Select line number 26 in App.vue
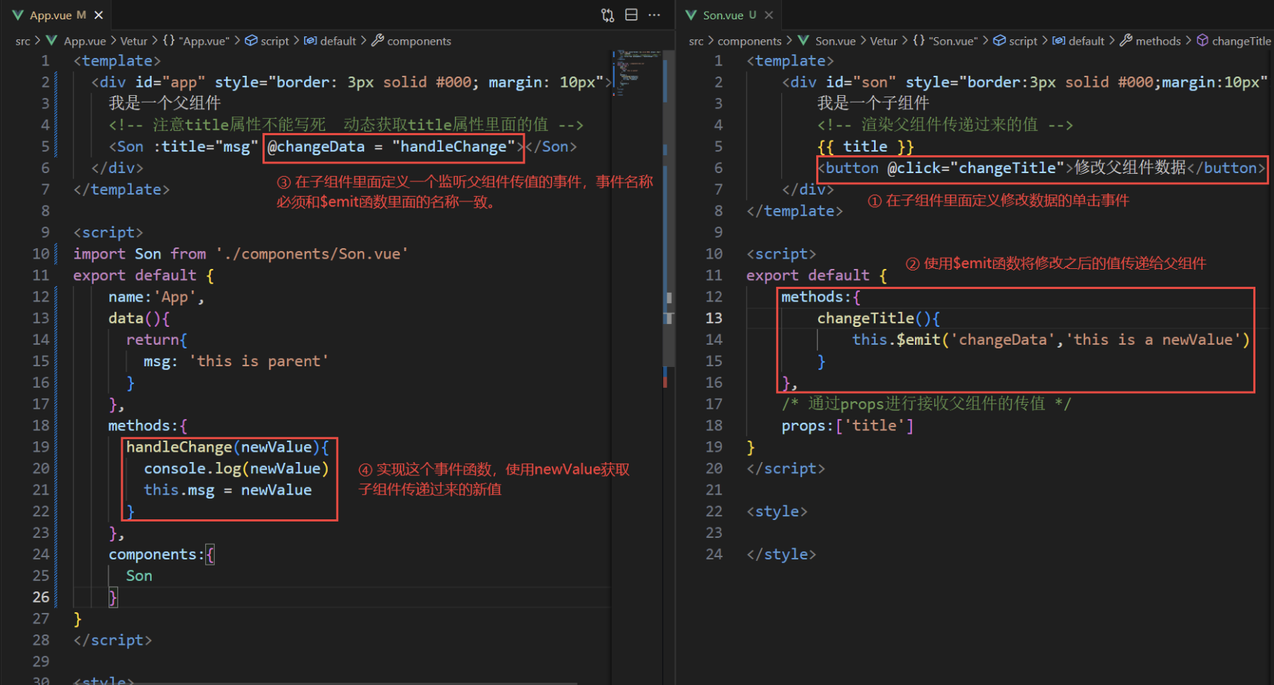1274x685 pixels. pyautogui.click(x=41, y=597)
